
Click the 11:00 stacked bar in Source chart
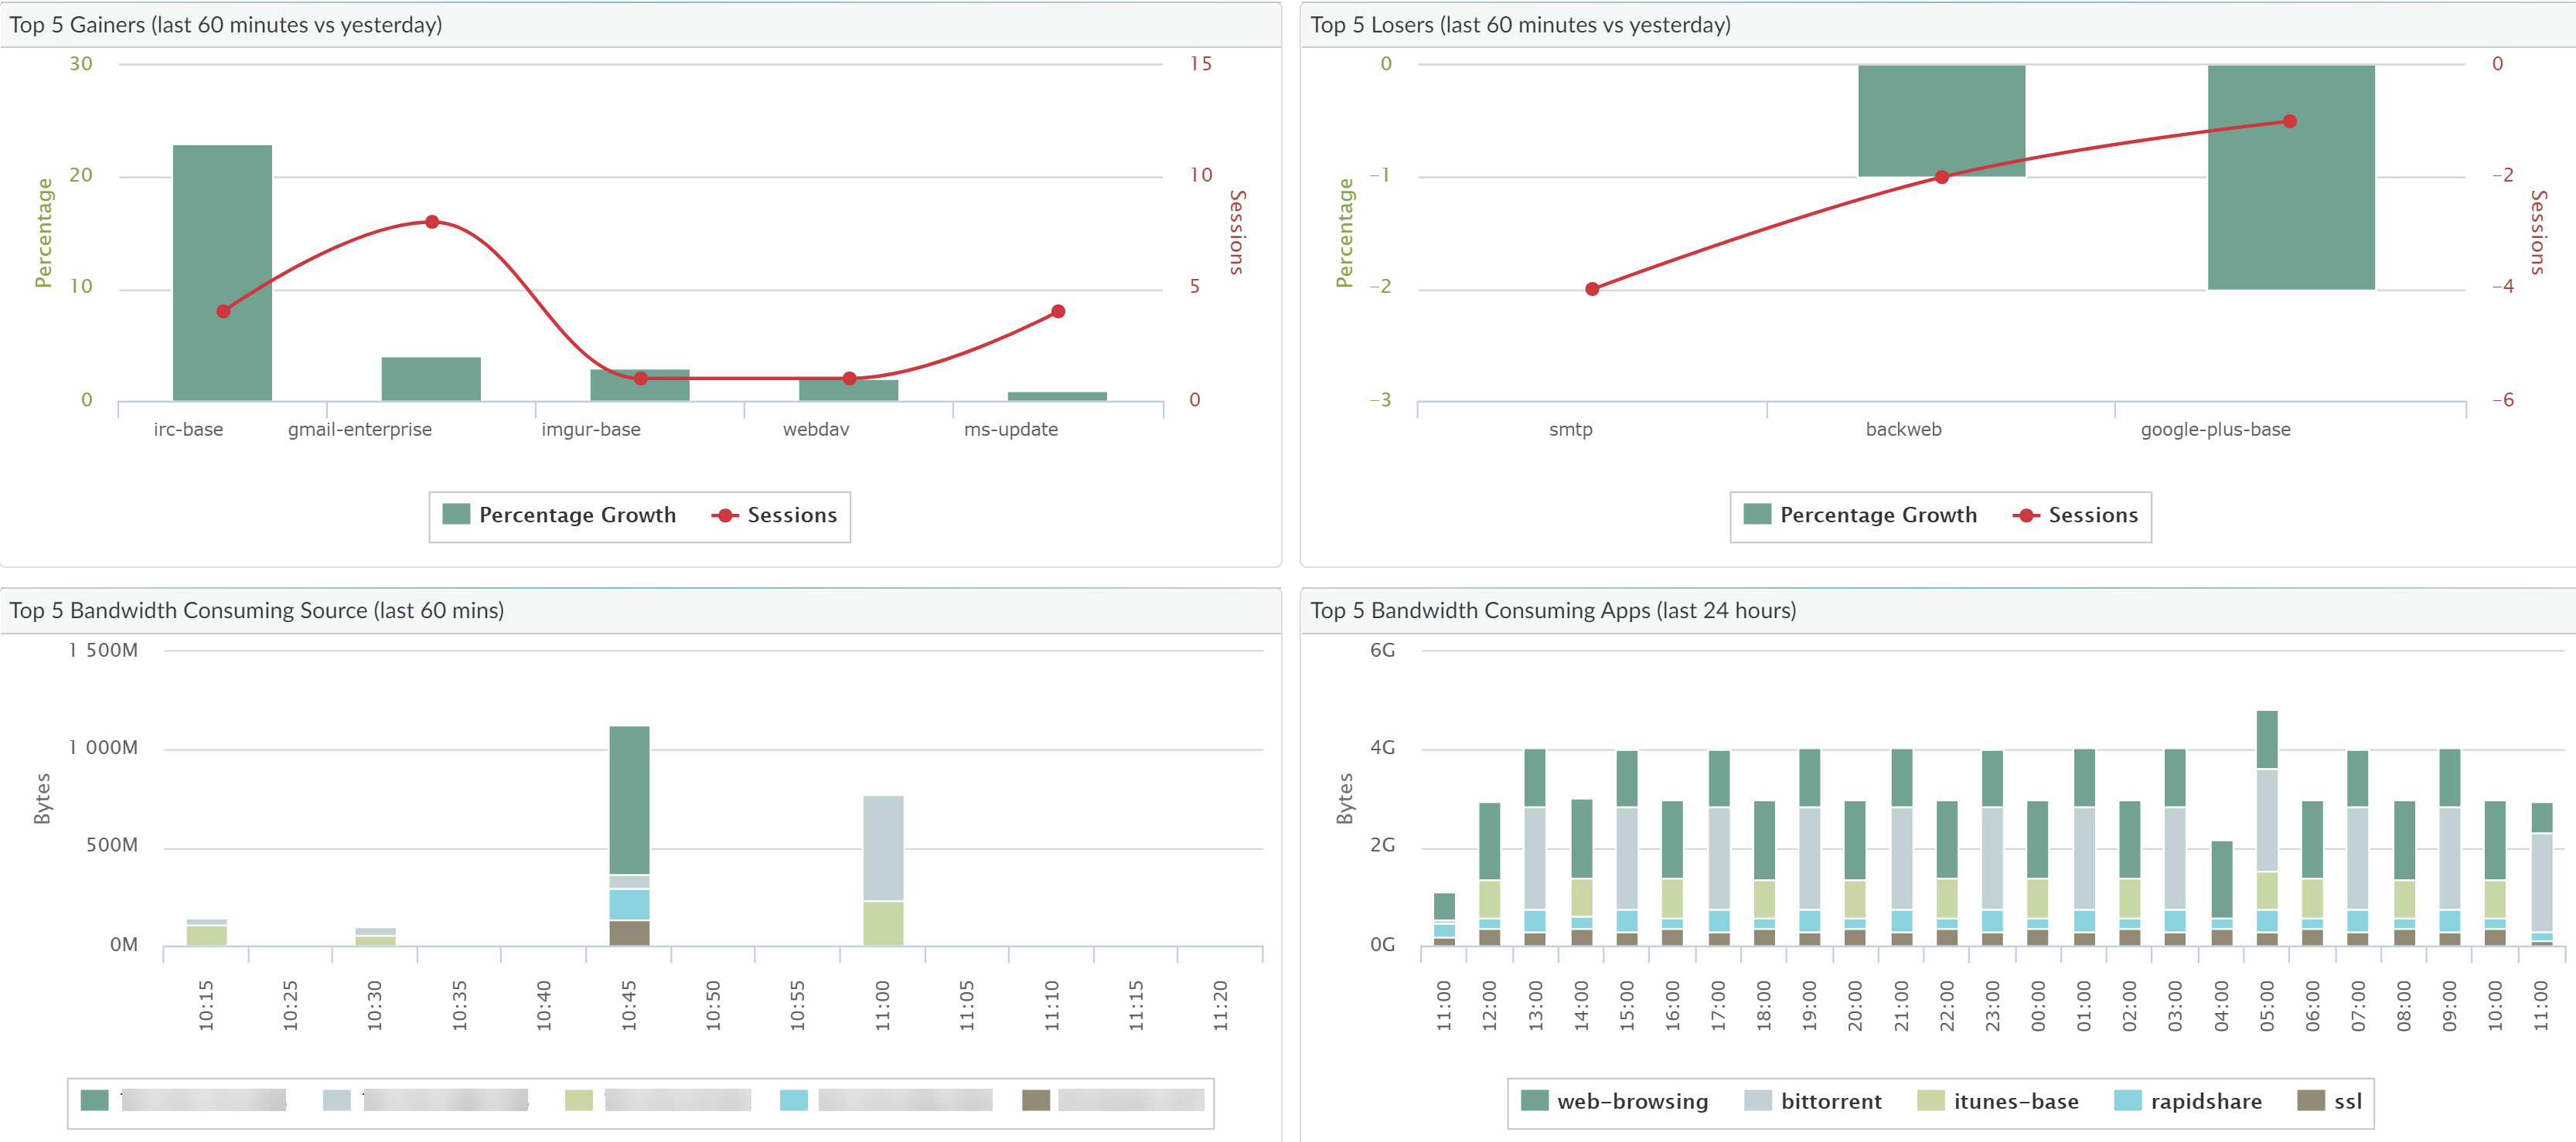pos(883,849)
